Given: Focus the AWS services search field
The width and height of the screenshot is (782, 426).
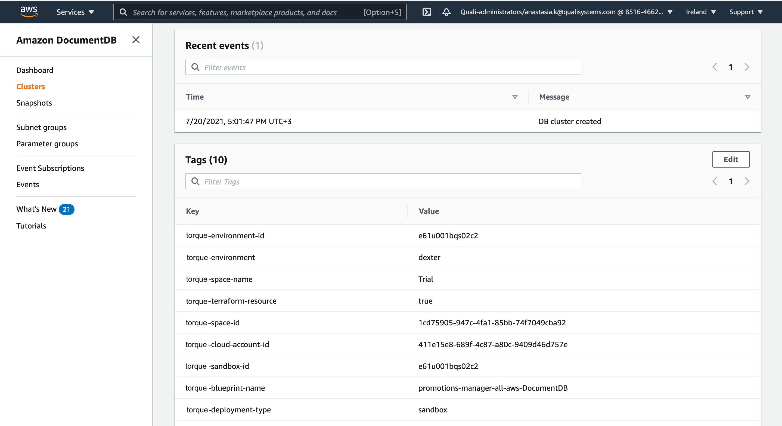Looking at the screenshot, I should [260, 12].
